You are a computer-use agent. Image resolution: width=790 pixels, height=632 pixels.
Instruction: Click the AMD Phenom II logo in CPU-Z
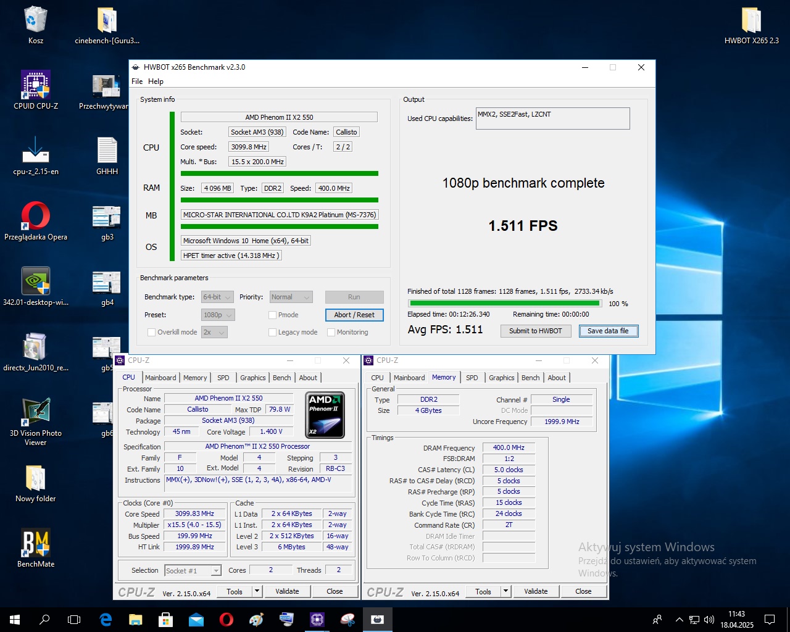point(325,415)
